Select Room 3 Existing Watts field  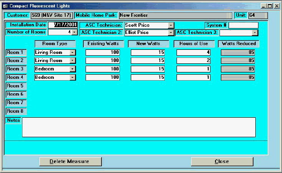(x=103, y=69)
